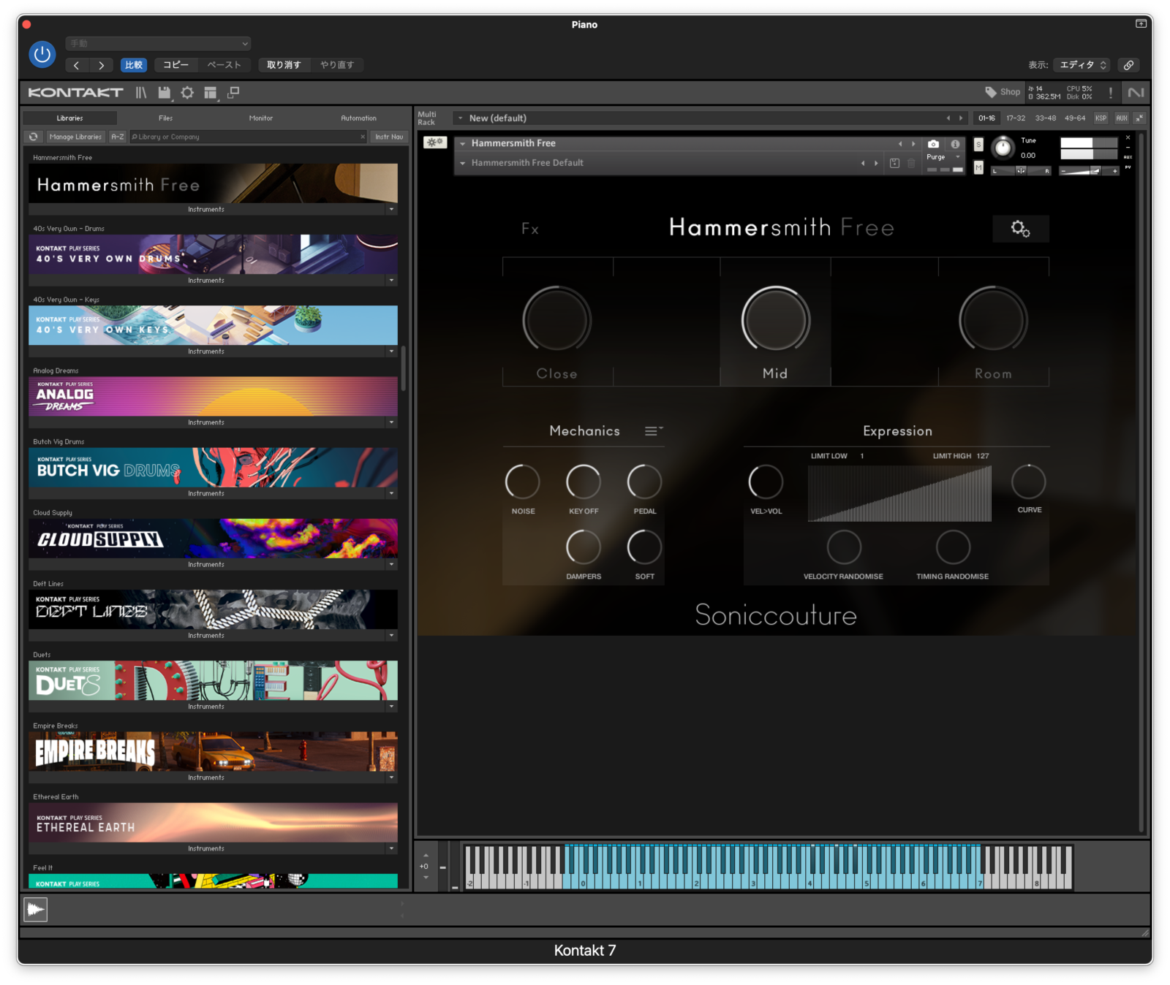The width and height of the screenshot is (1170, 985).
Task: Click the browser/library stack icon next to KONTAKT logo
Action: pyautogui.click(x=140, y=92)
